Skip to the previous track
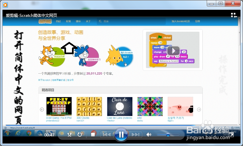Screen dimensions: 243x146 106,134
